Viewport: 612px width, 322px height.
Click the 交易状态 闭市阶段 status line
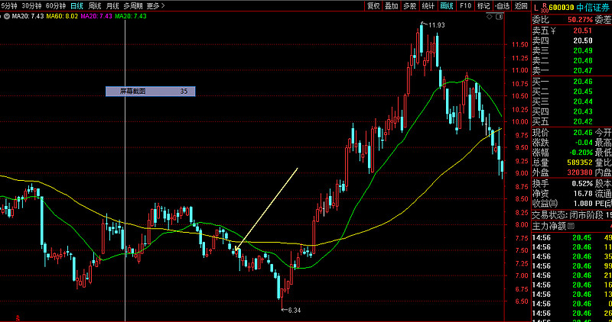point(571,215)
